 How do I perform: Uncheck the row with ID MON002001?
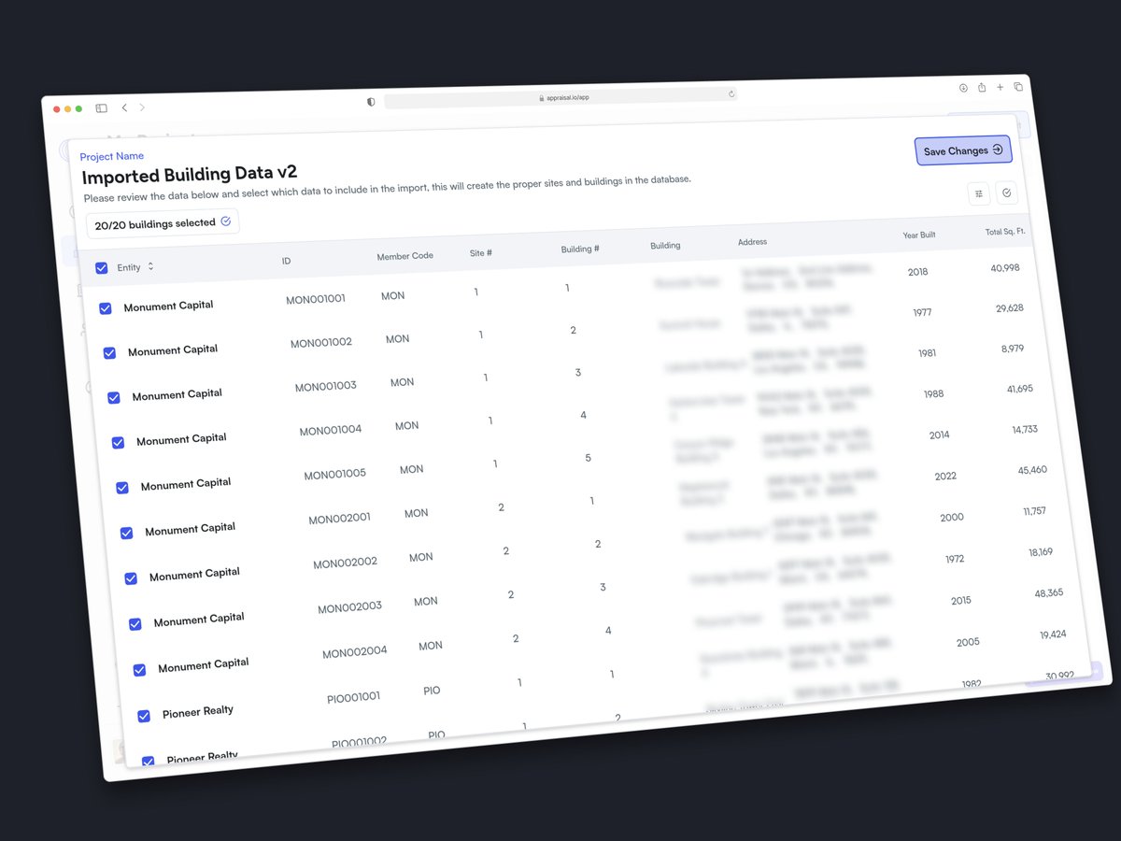127,533
